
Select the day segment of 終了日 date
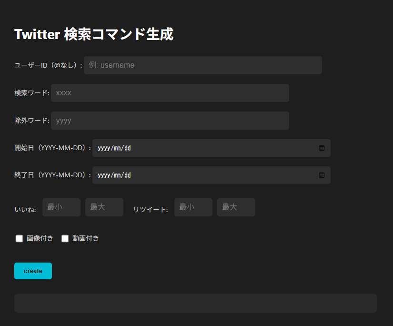point(127,175)
